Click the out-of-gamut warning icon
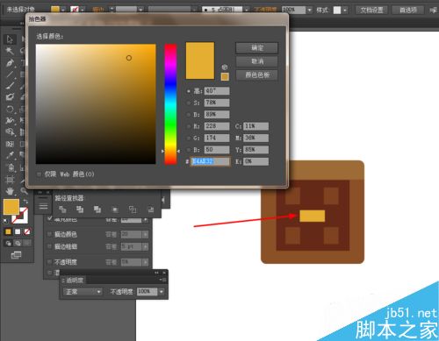Viewport: 439px width, 341px height. [x=225, y=67]
